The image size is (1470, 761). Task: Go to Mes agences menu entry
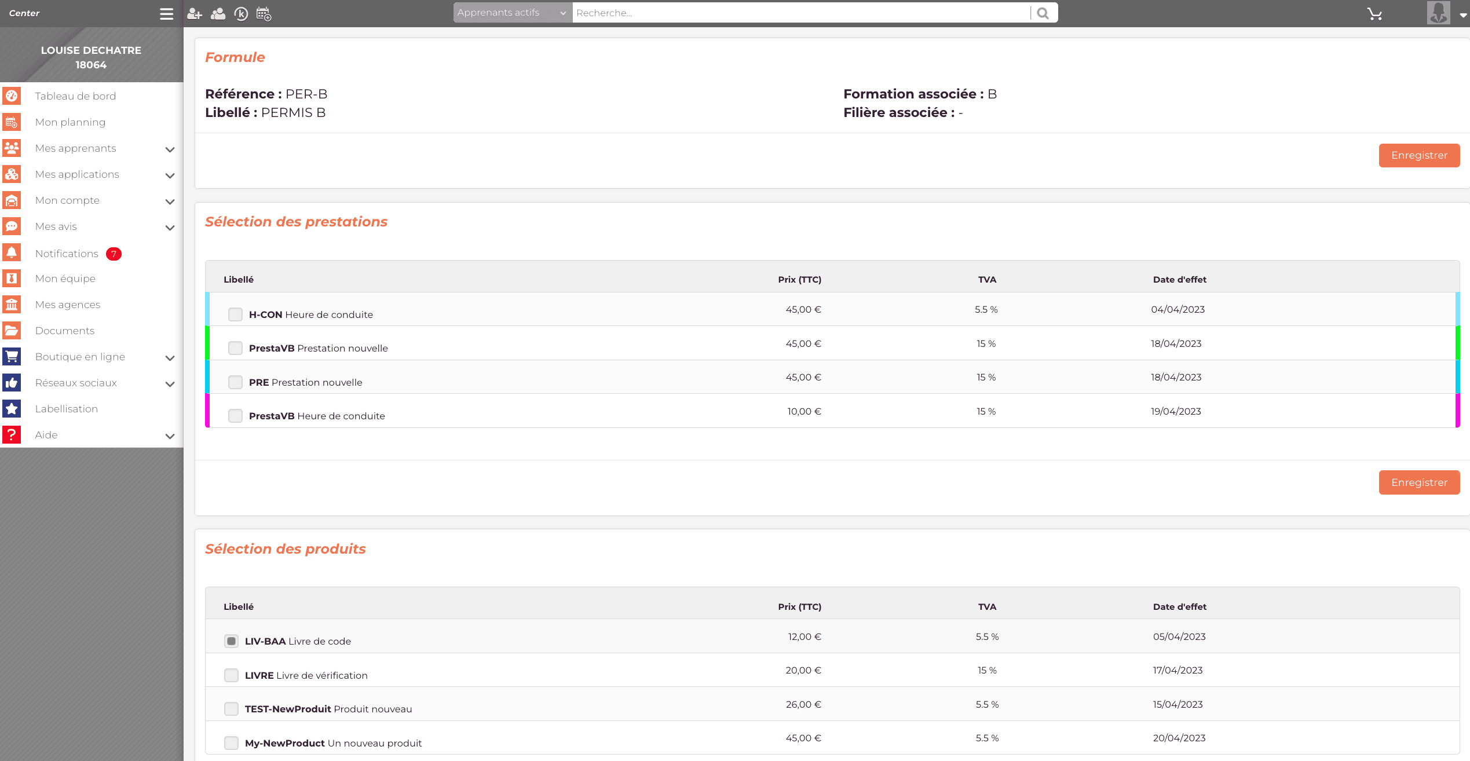click(x=67, y=305)
